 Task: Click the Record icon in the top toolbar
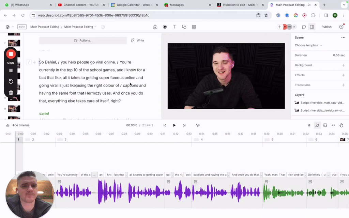[x=165, y=27]
